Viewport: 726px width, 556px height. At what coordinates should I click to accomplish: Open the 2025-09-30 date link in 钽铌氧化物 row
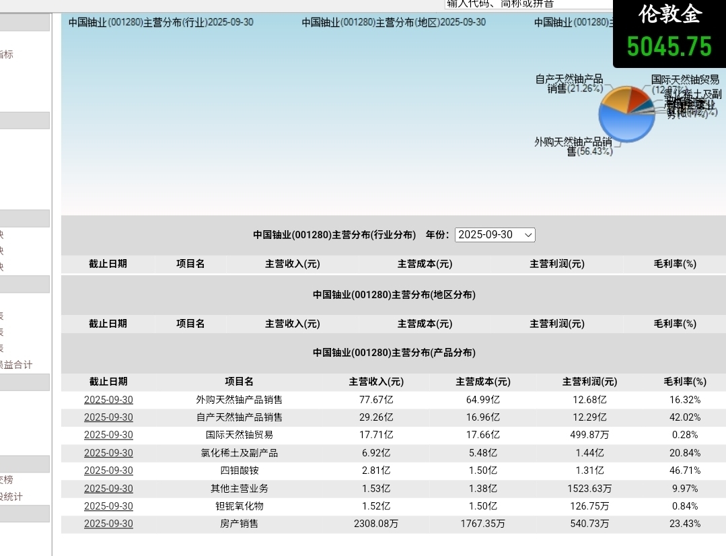108,506
